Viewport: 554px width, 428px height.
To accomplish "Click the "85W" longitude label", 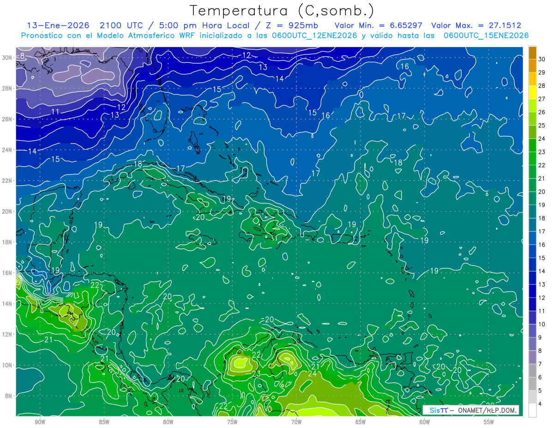I will pos(104,422).
